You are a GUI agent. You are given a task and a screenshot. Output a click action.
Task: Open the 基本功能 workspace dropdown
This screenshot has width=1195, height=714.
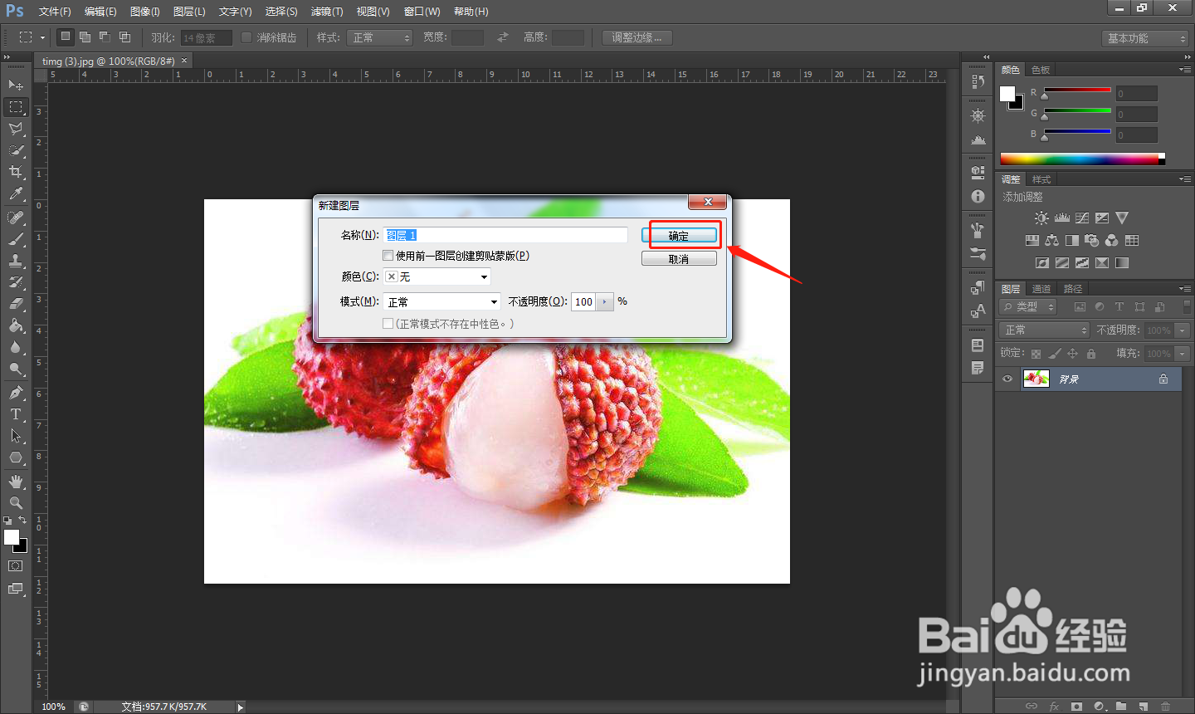point(1146,38)
